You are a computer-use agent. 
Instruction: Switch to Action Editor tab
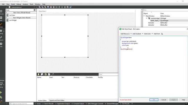pos(42,100)
